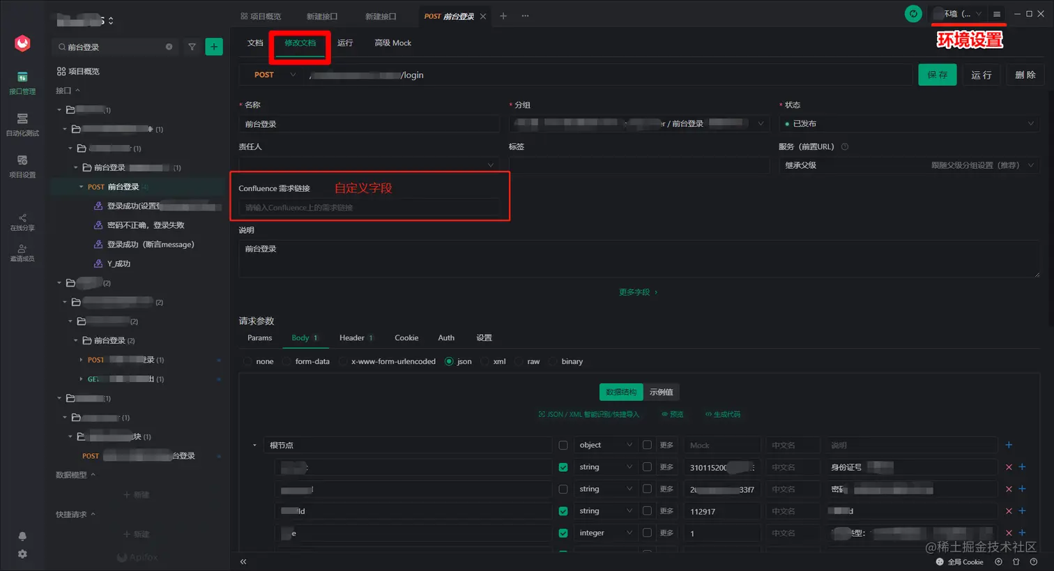Image resolution: width=1054 pixels, height=571 pixels.
Task: Select the x-www-form-urlencoded radio option
Action: tap(342, 361)
